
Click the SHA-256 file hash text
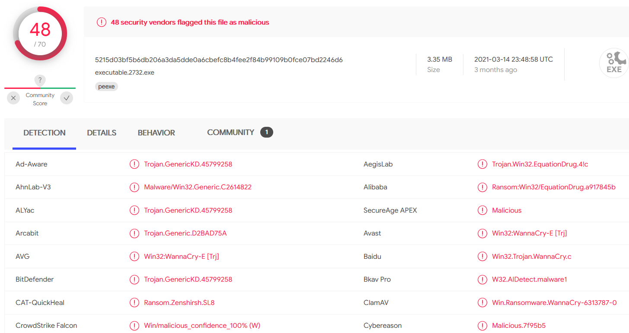coord(219,60)
